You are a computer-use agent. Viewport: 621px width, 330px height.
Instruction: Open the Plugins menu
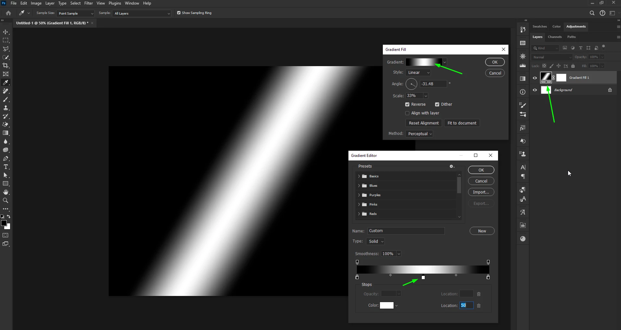coord(115,3)
